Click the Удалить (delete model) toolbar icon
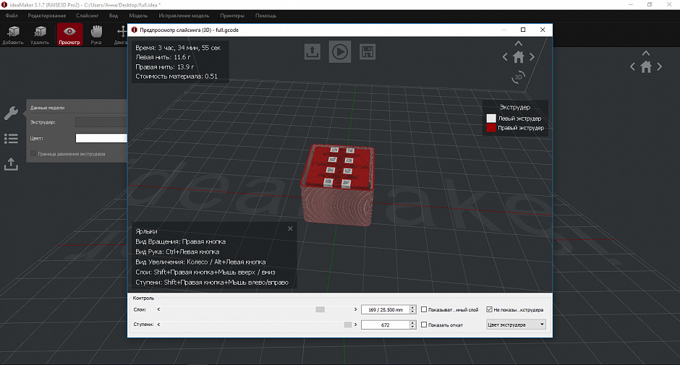The height and width of the screenshot is (365, 680). 40,35
